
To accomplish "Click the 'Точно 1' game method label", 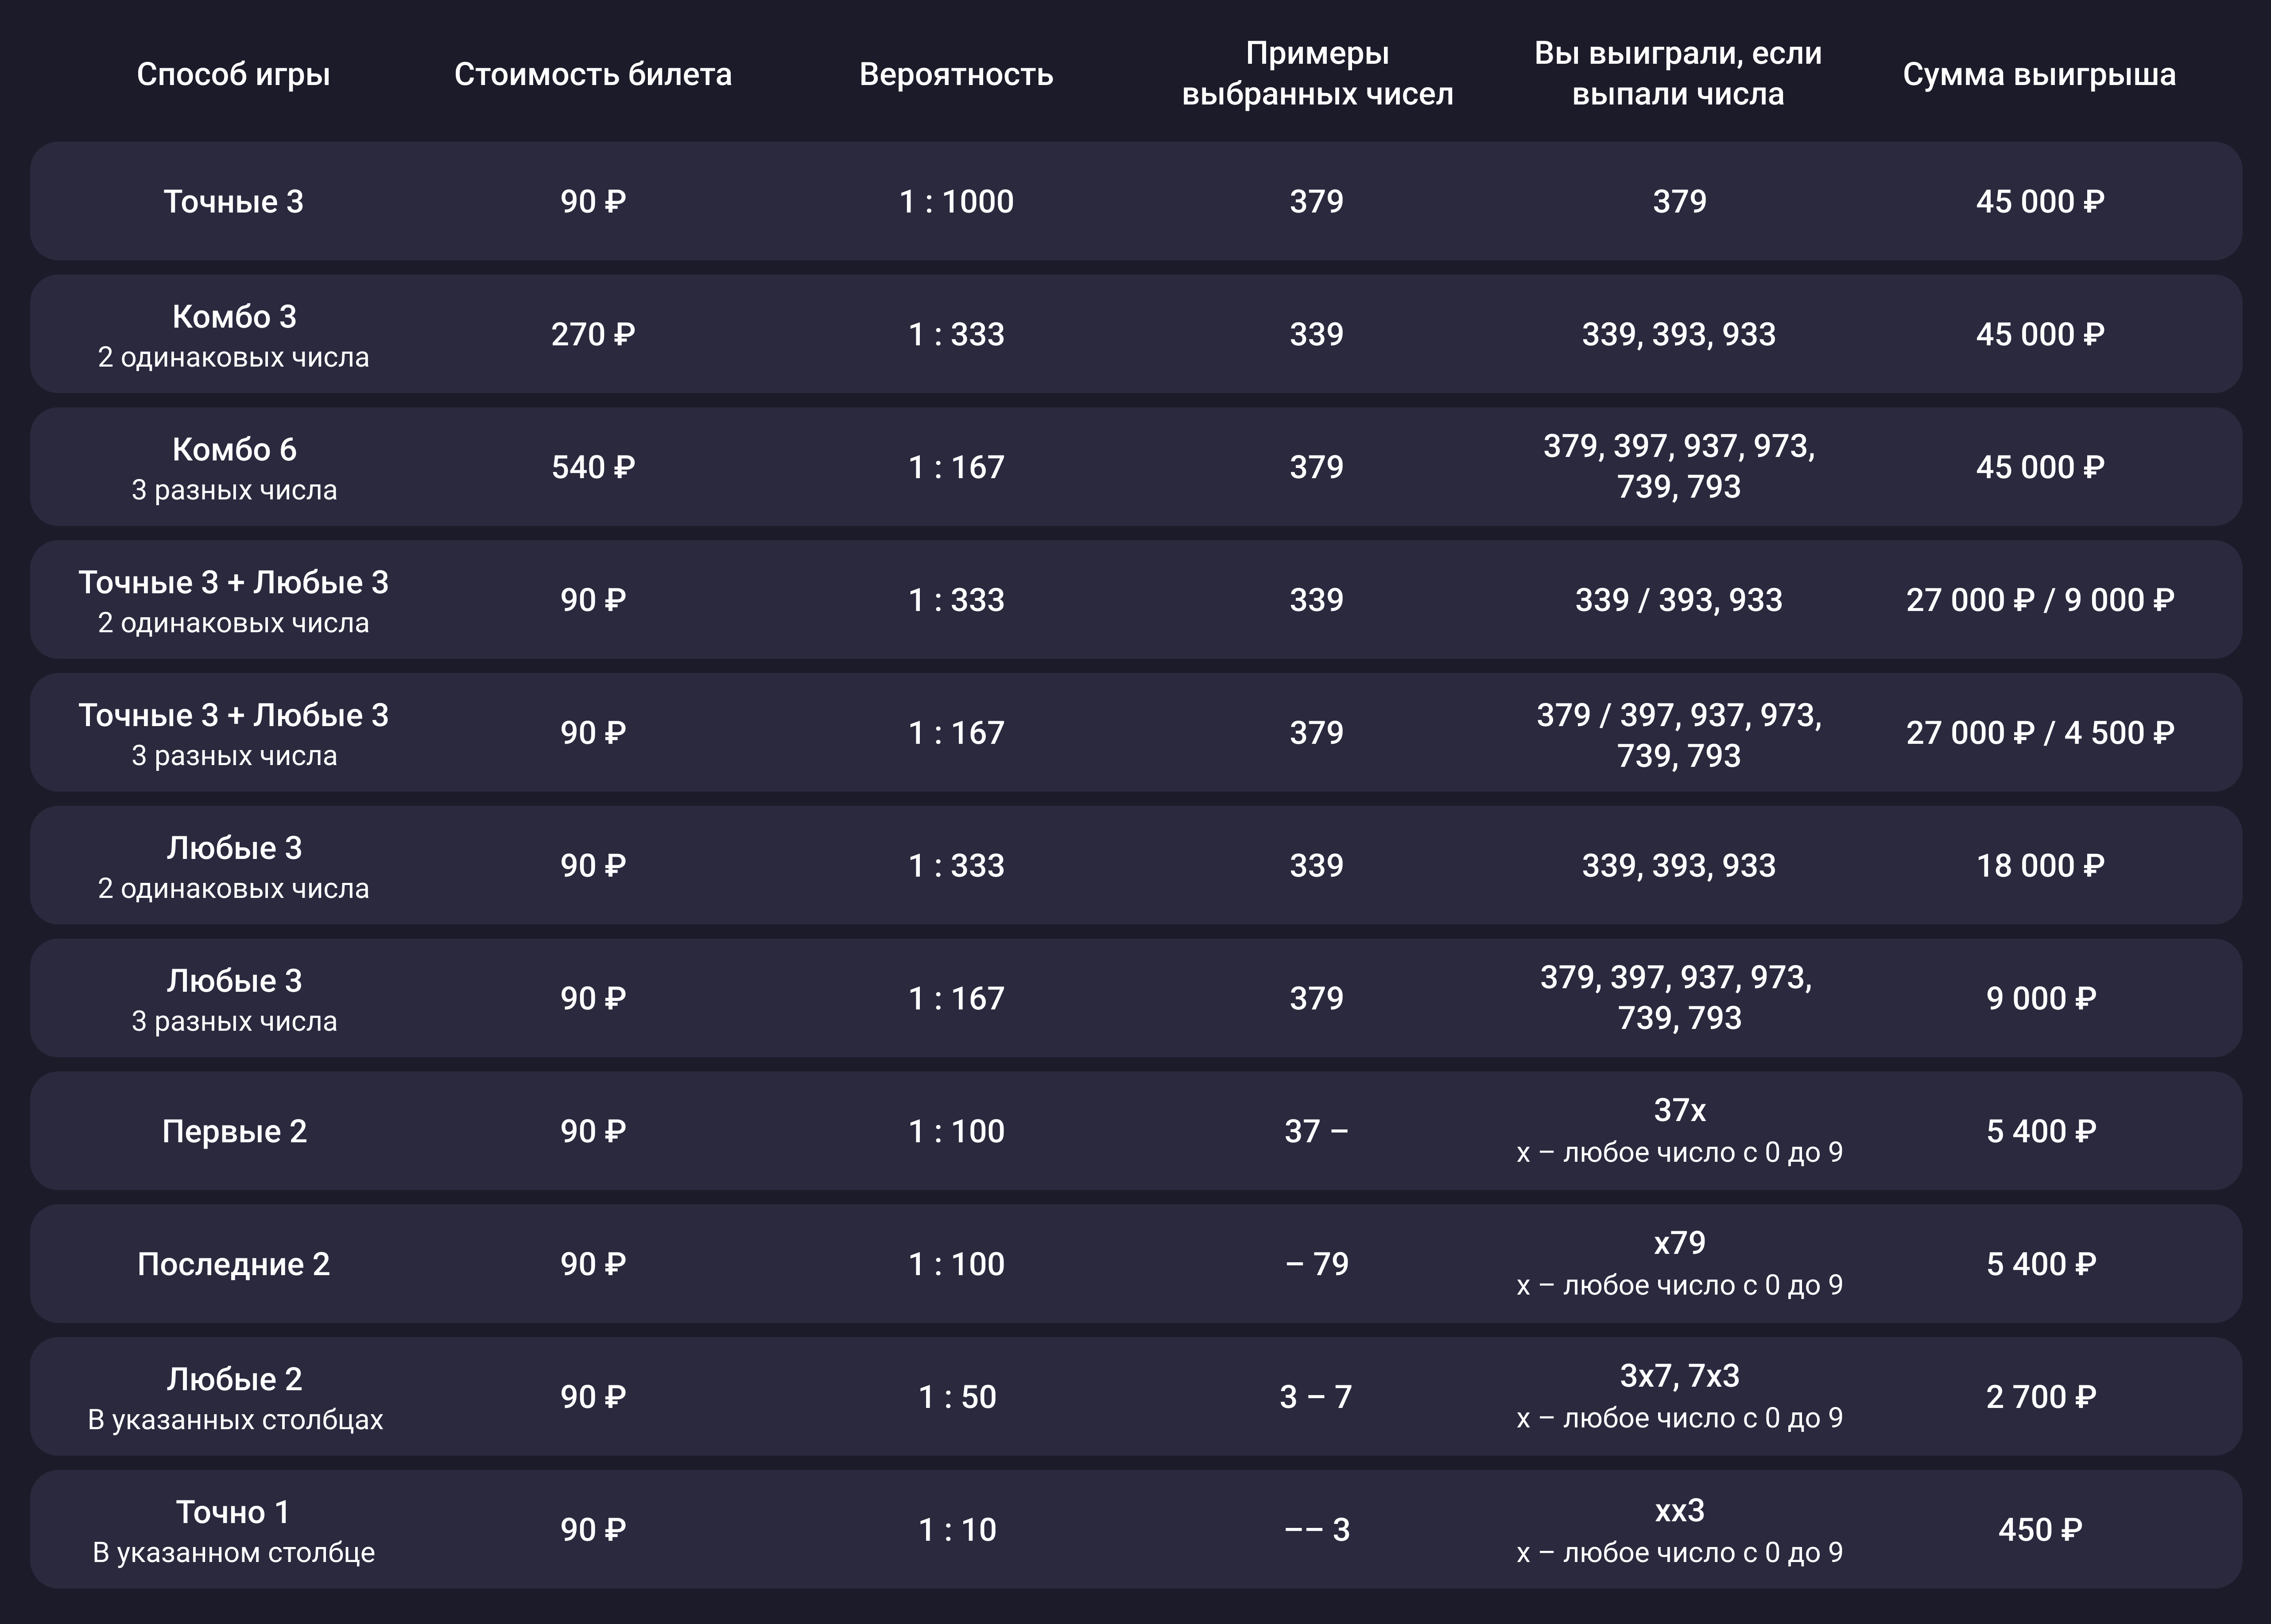I will (233, 1512).
